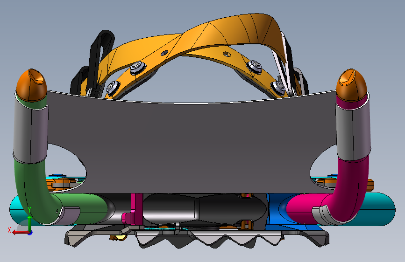This screenshot has height=262, width=405.
Task: Select the "X" axis label
Action: 9,230
